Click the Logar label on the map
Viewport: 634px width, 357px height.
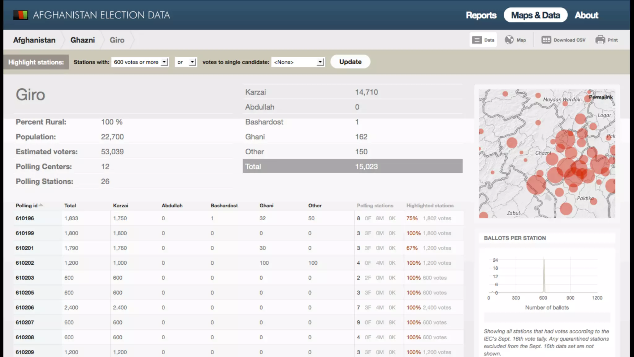(604, 115)
